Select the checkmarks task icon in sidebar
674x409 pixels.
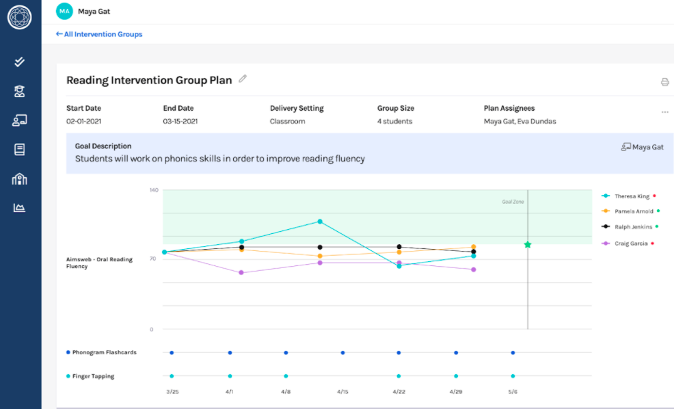19,62
